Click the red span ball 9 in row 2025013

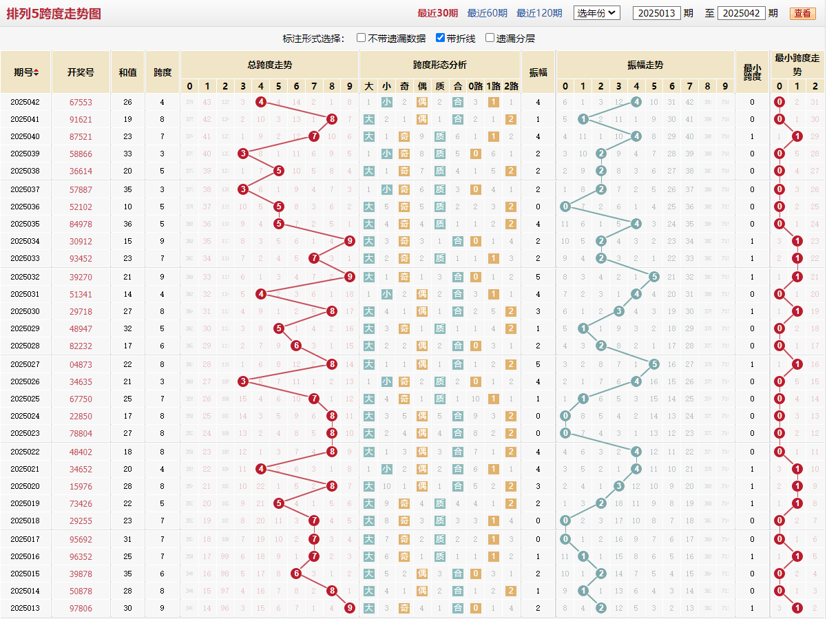[350, 608]
